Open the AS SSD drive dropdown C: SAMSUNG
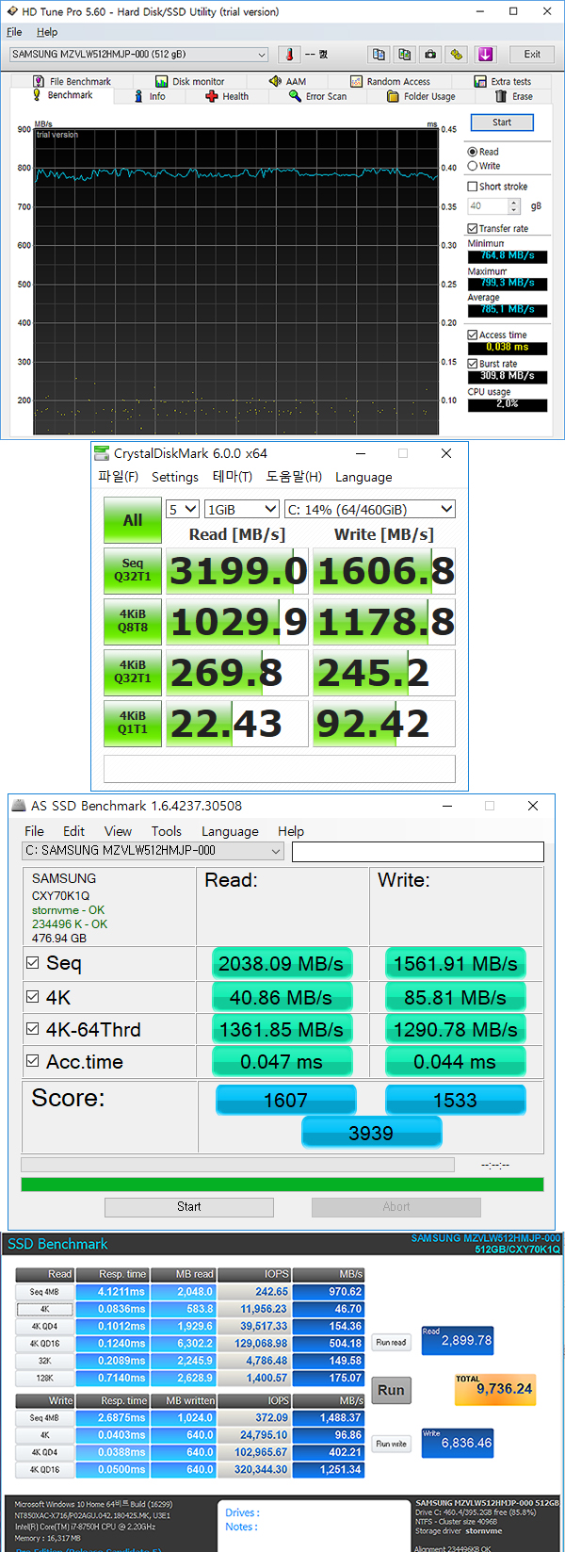Screen dimensions: 565x1552 click(x=153, y=851)
